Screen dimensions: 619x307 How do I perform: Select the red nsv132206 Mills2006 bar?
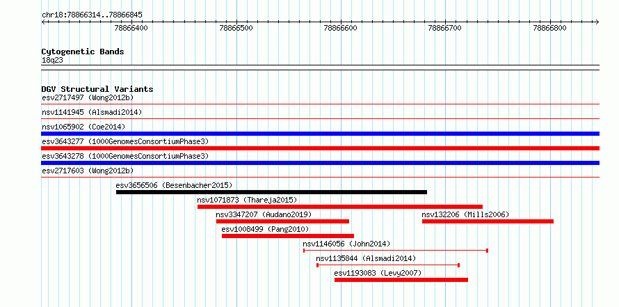(488, 221)
